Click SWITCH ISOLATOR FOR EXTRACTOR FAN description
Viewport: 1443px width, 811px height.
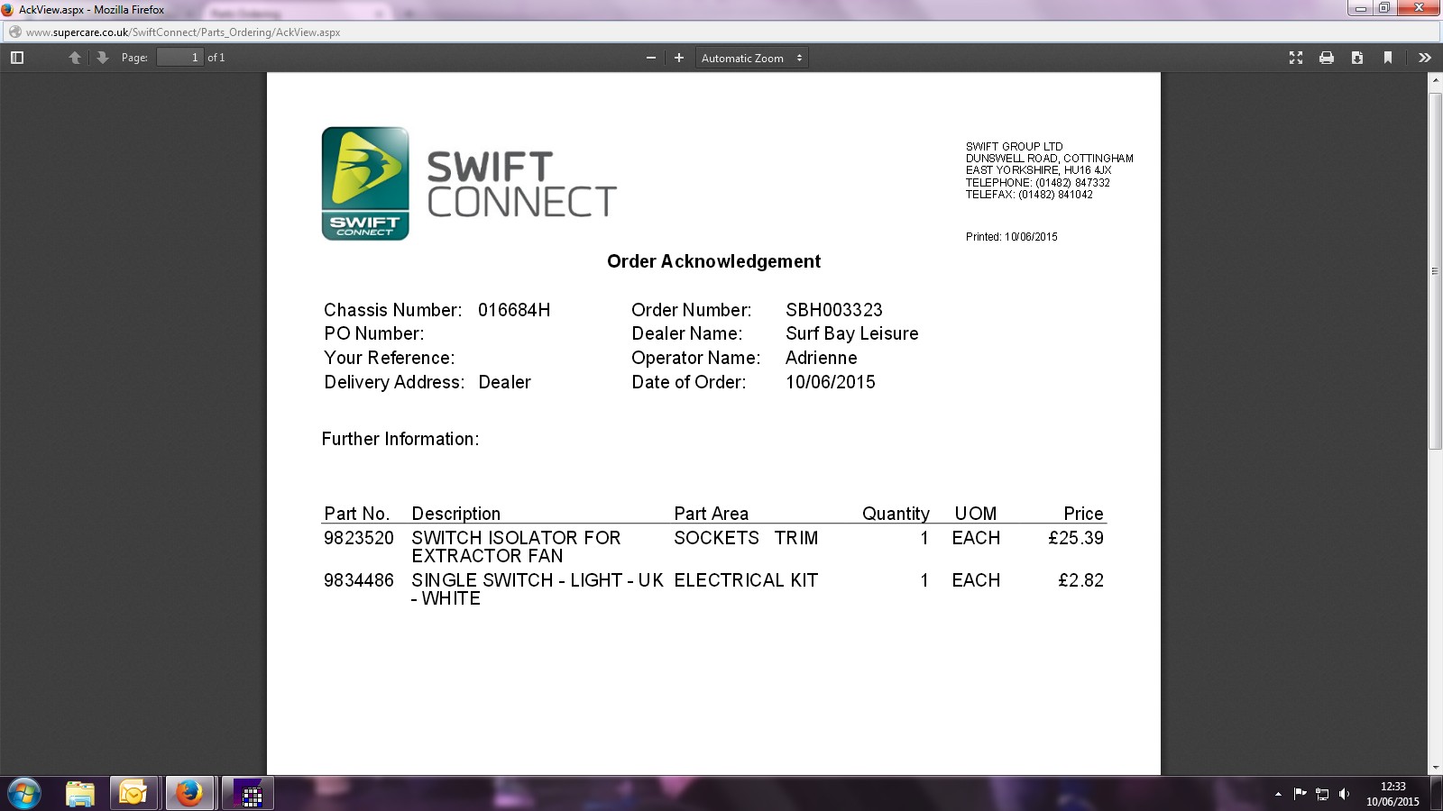(516, 547)
